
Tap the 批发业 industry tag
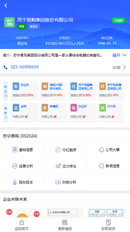[x=34, y=26]
